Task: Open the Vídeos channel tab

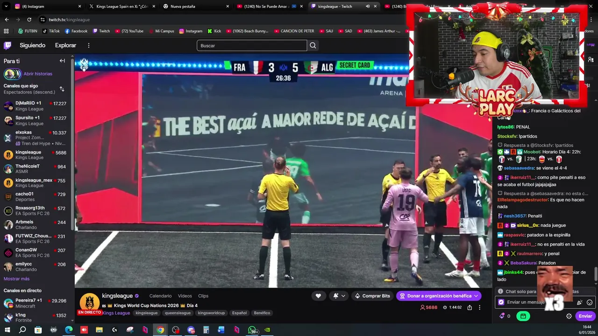Action: [x=185, y=296]
